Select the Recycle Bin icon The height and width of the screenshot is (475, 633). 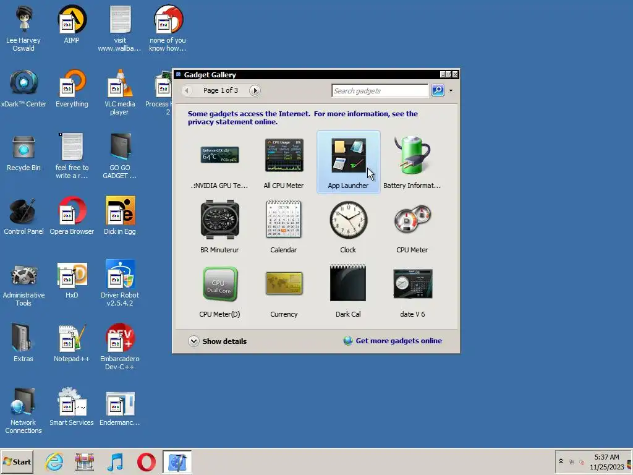tap(23, 153)
